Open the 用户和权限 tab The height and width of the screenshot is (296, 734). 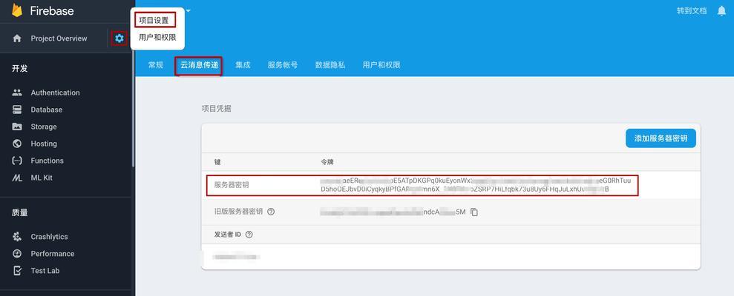click(381, 65)
